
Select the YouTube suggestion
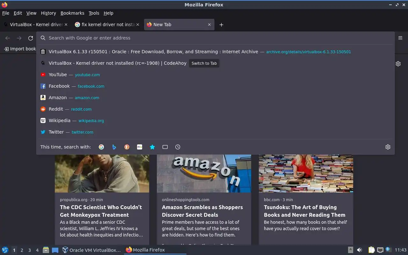point(215,75)
